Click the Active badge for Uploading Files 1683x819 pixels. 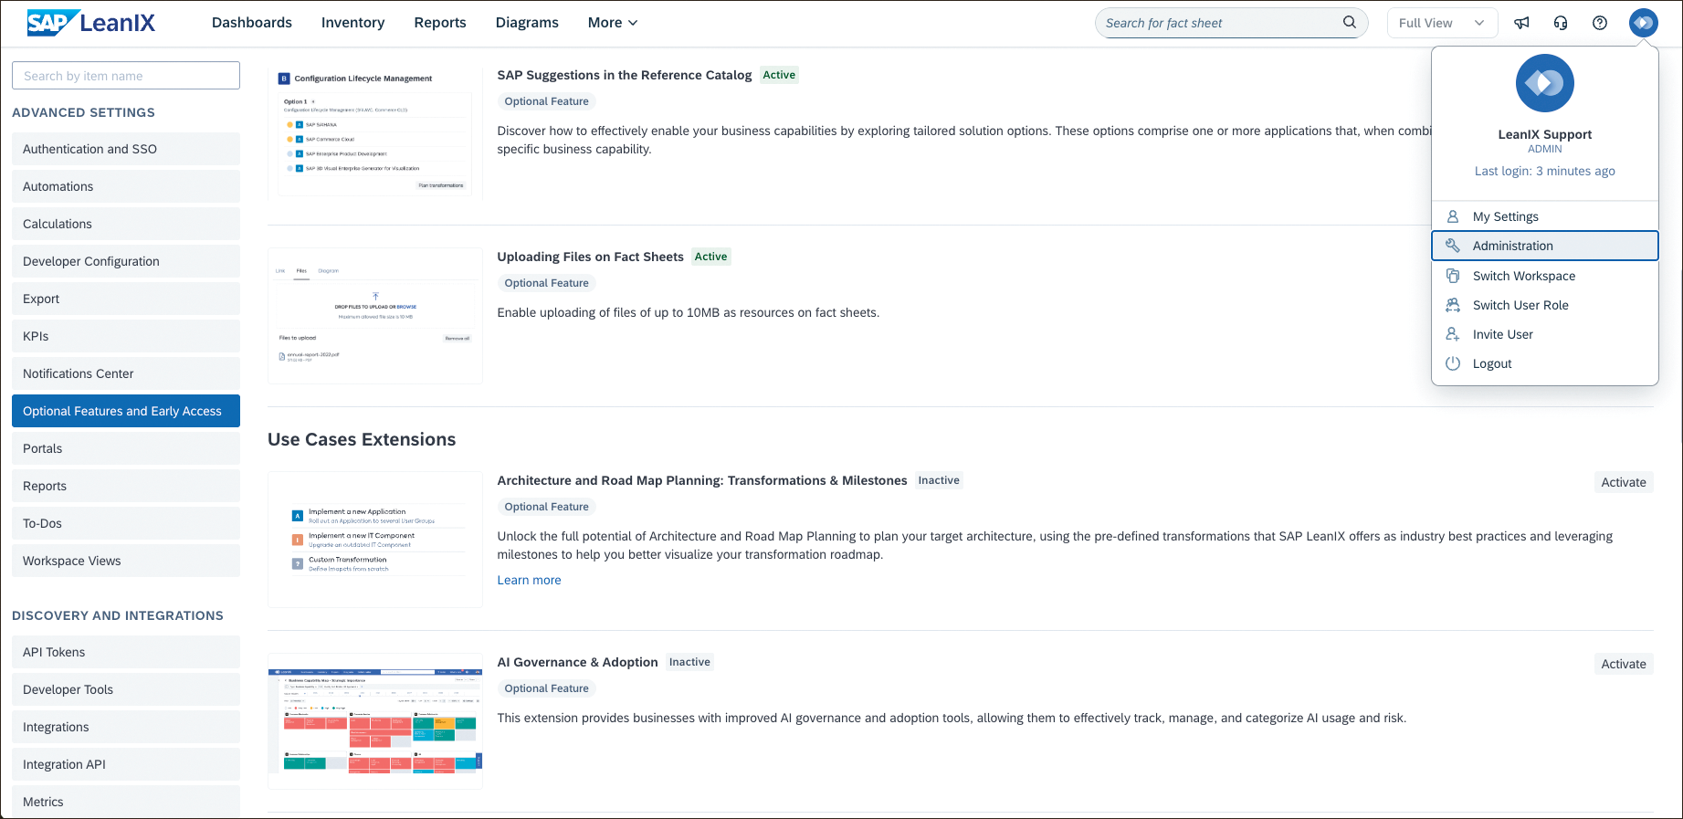(710, 257)
